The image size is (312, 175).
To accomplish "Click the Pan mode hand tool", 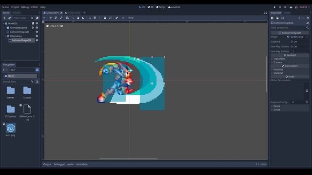I will (78, 18).
